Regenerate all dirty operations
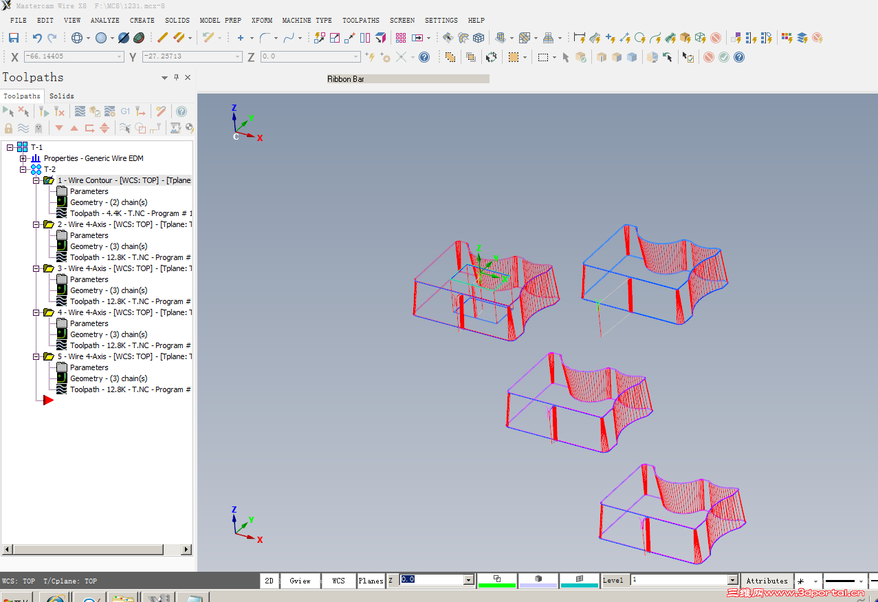The height and width of the screenshot is (602, 878). click(x=59, y=111)
